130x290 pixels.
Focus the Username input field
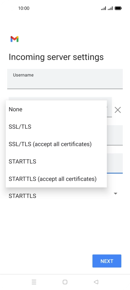pyautogui.click(x=65, y=79)
